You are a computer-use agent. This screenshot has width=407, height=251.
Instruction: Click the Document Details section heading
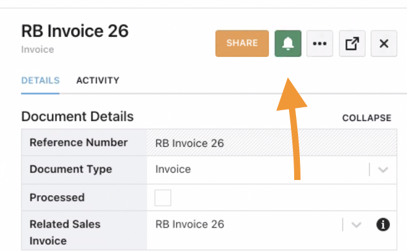[77, 117]
